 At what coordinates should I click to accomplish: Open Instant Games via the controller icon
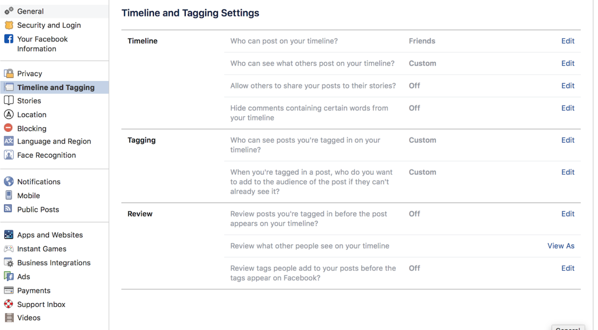click(x=10, y=249)
